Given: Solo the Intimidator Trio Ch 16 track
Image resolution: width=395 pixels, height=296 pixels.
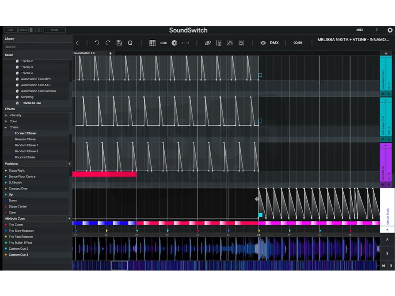Looking at the screenshot, I should click(x=388, y=139).
